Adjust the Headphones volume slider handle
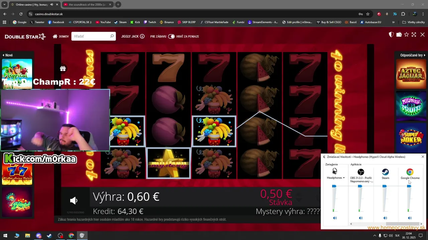The width and height of the screenshot is (428, 240). [334, 186]
